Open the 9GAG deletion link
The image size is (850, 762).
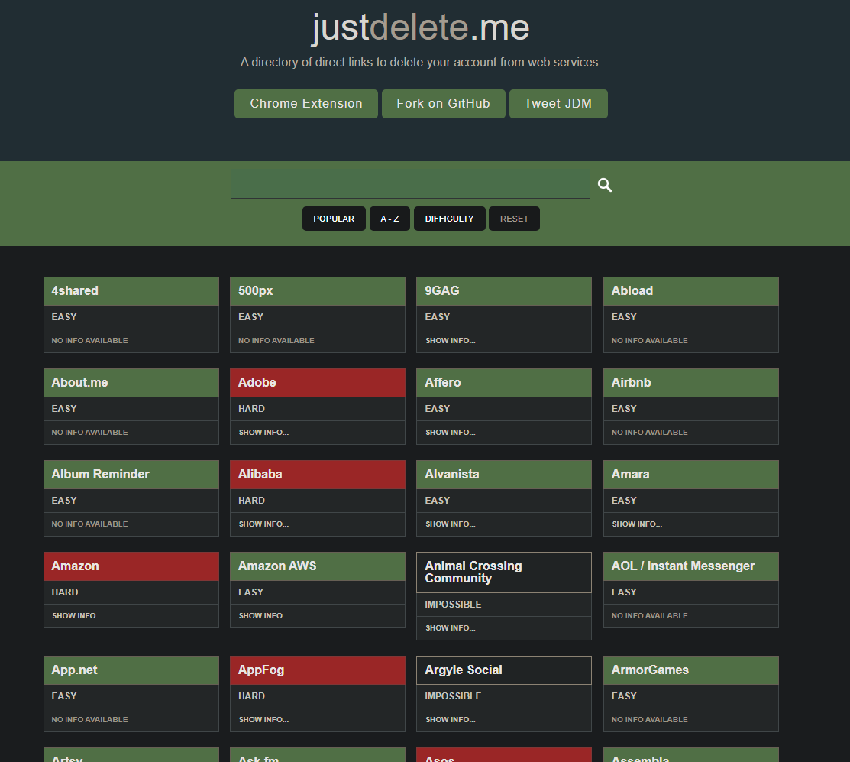click(x=503, y=291)
